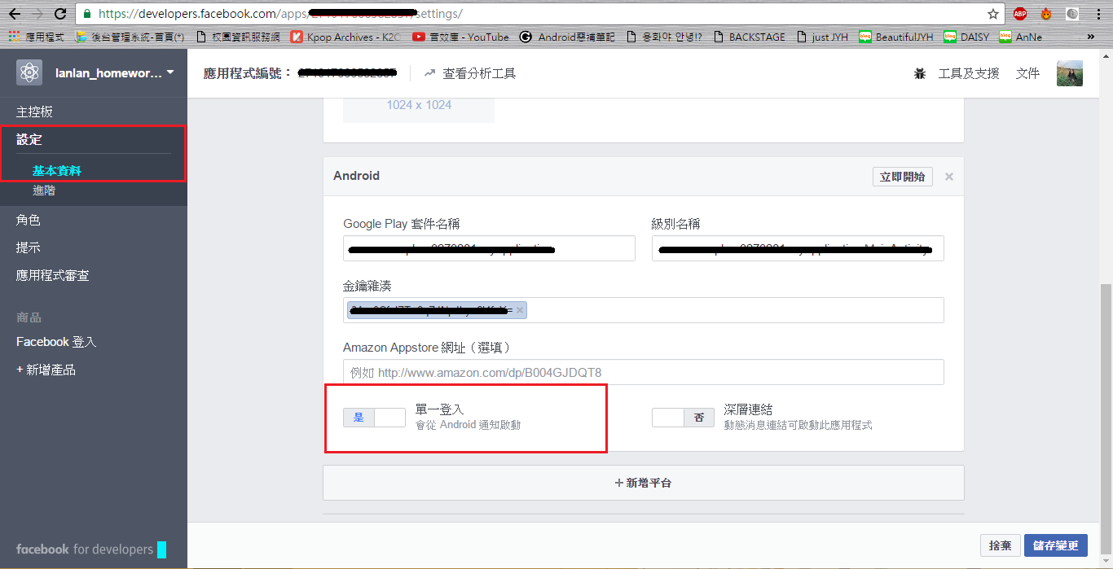Viewport: 1113px width, 569px height.
Task: Click the Google Play 套件名稱 field
Action: (489, 249)
